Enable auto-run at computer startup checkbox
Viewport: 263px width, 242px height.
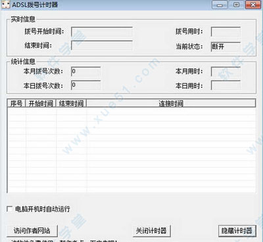click(x=9, y=209)
